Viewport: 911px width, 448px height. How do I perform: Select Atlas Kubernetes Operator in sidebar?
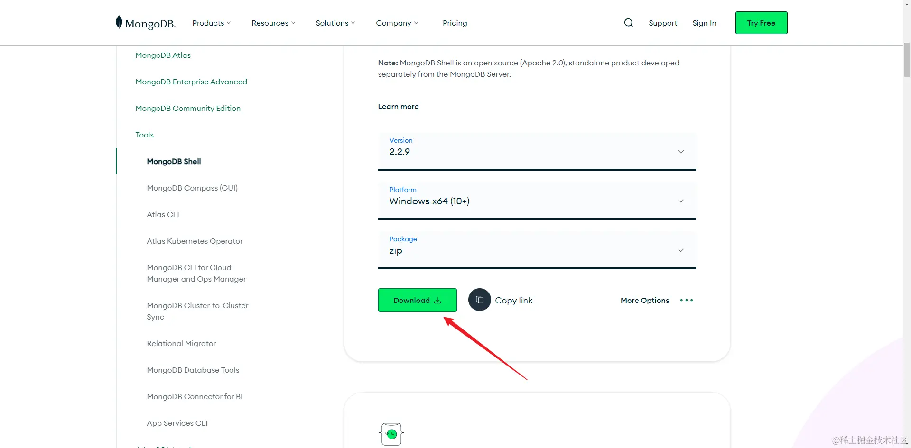point(195,241)
